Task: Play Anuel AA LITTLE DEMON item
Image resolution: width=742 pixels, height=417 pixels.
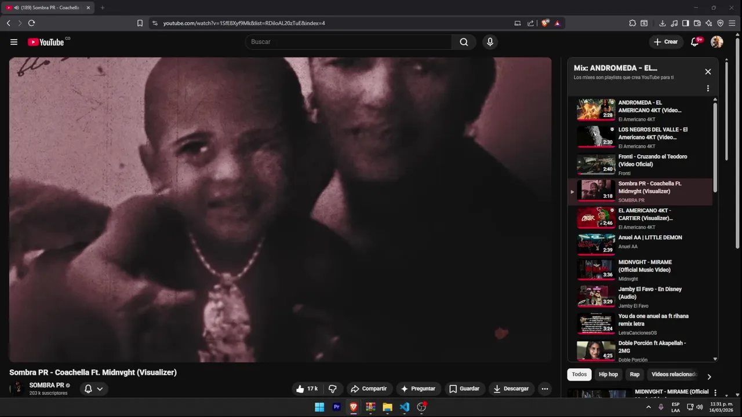Action: (639, 245)
